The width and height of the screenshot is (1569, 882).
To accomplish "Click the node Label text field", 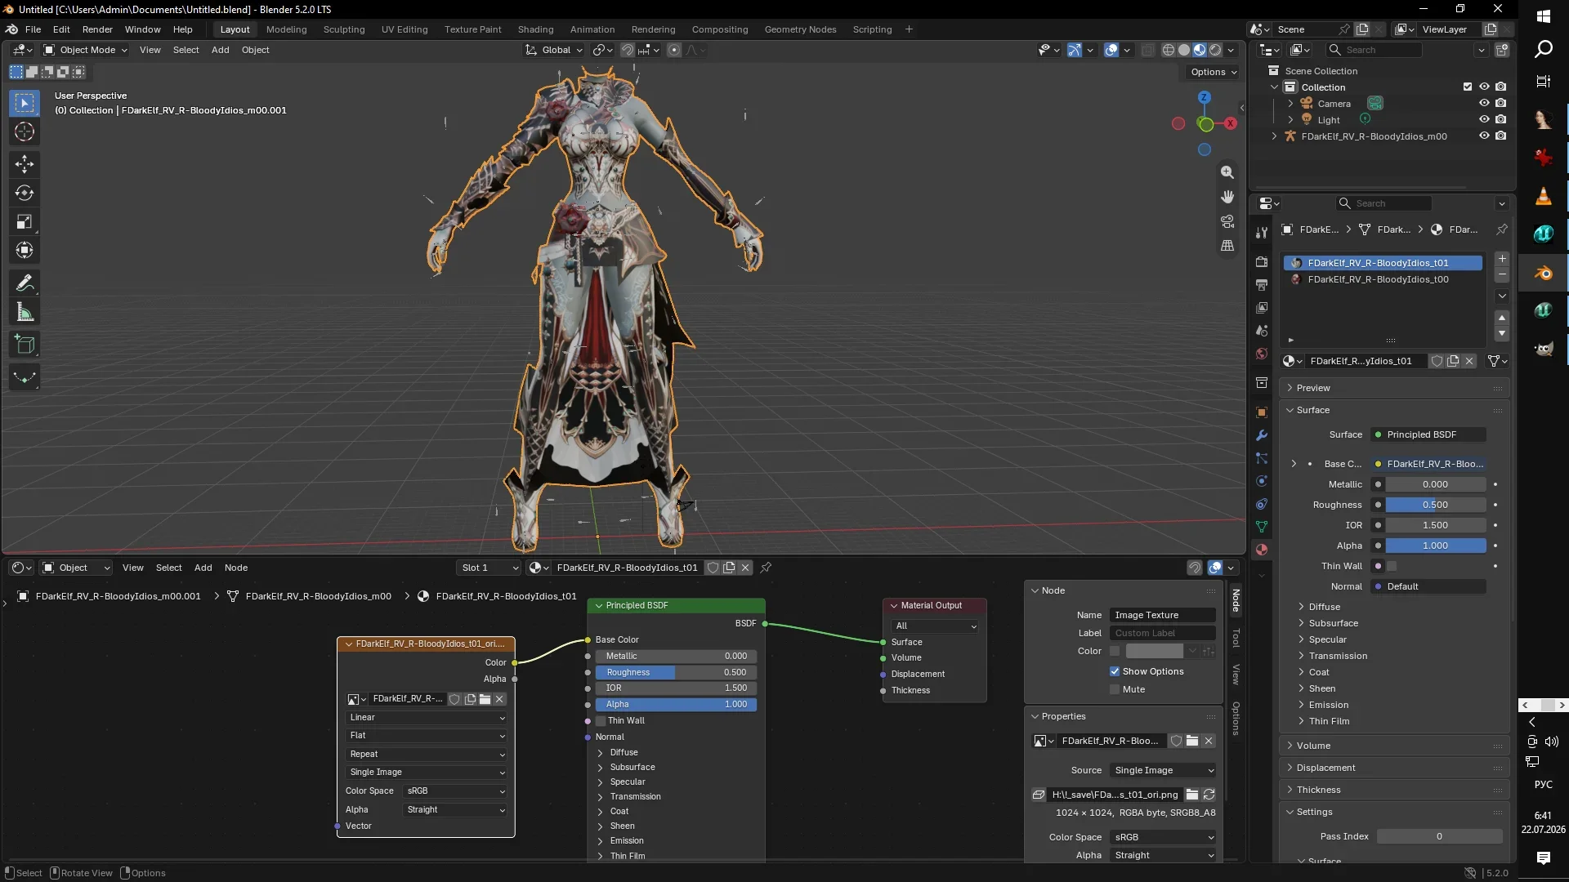I will (x=1162, y=633).
